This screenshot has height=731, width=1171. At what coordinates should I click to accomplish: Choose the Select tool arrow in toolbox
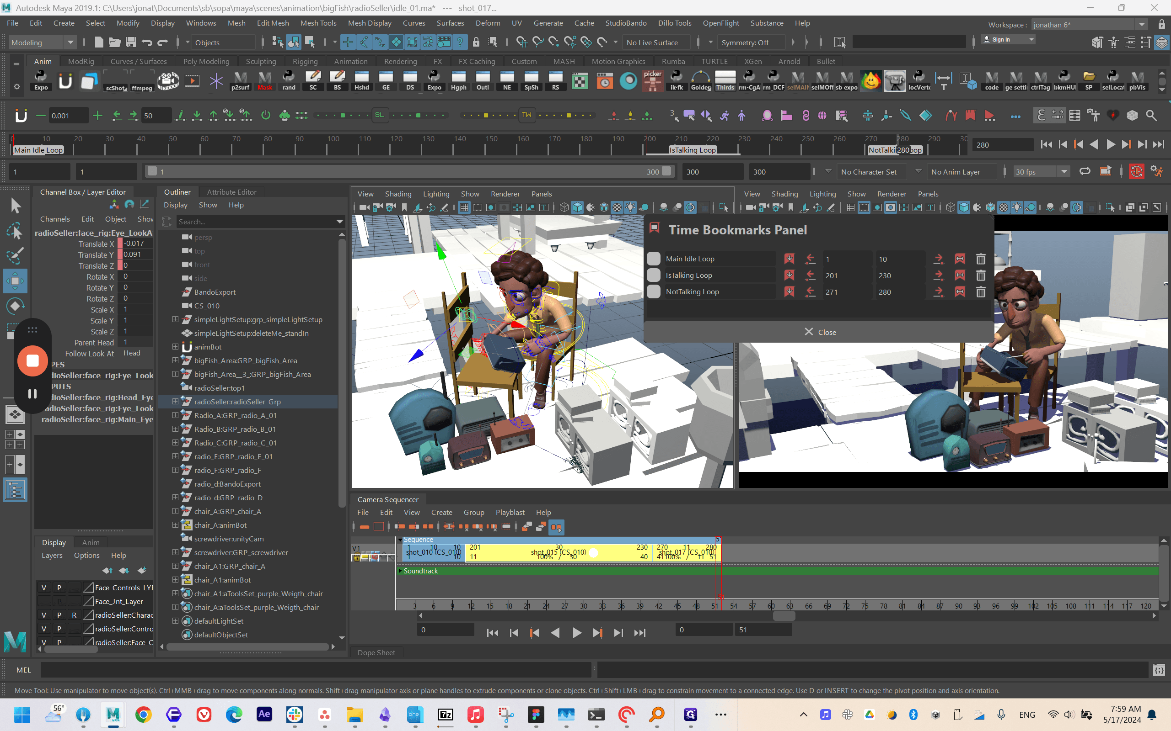[15, 206]
